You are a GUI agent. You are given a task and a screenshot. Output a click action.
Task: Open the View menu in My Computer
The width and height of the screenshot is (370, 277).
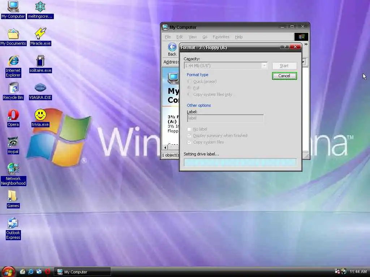[x=193, y=37]
